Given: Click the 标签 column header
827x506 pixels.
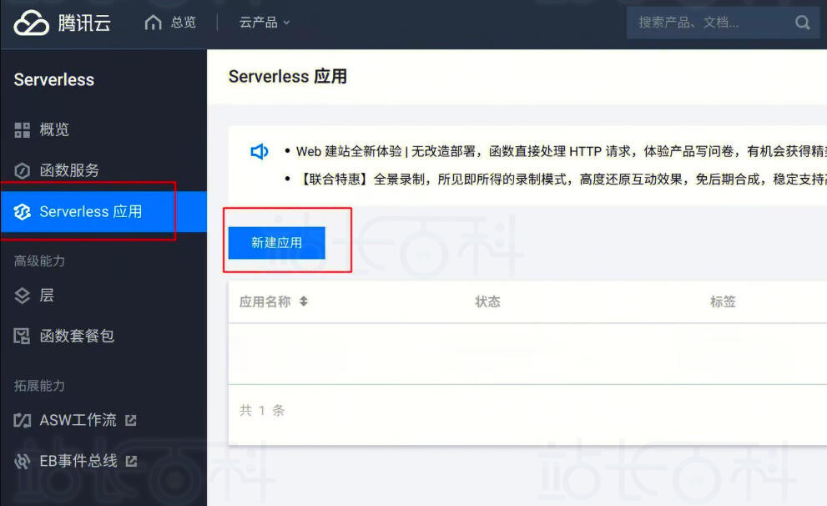Looking at the screenshot, I should click(723, 301).
